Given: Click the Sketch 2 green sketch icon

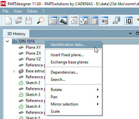Looking at the screenshot, I should click(x=21, y=83).
